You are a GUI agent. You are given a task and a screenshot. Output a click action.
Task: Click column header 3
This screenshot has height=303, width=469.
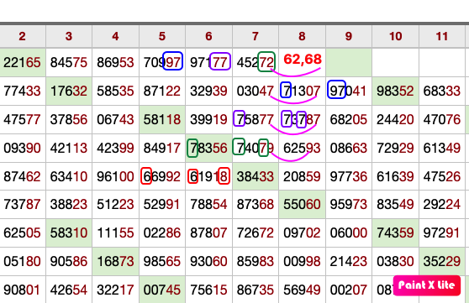click(x=69, y=36)
